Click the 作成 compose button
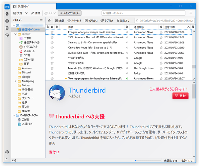This screenshot has height=166, width=199. pyautogui.click(x=36, y=13)
